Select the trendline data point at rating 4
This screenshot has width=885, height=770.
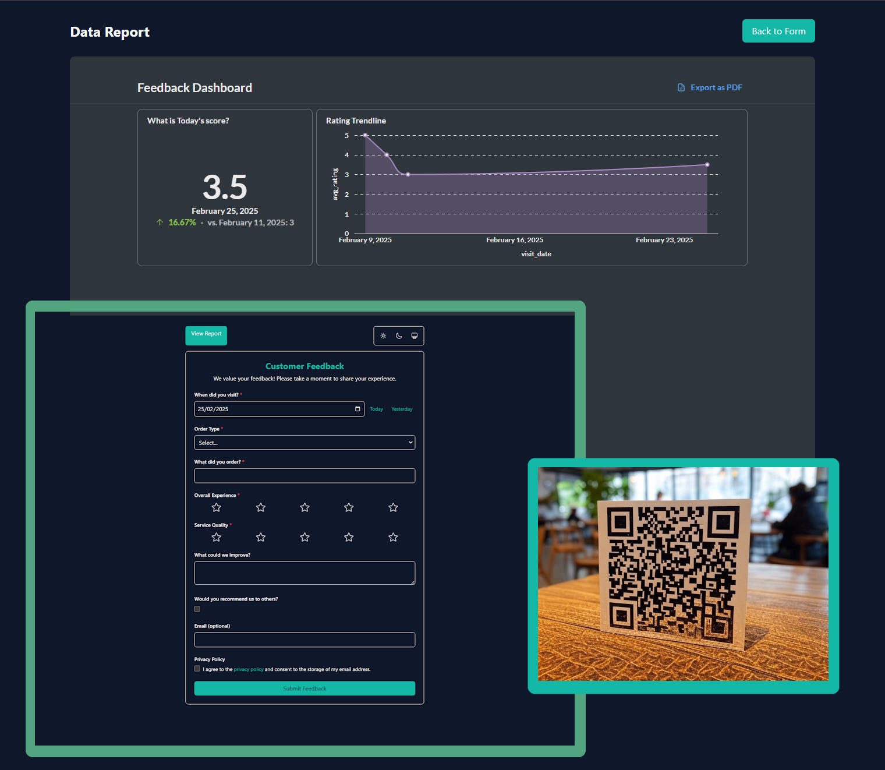pos(387,155)
